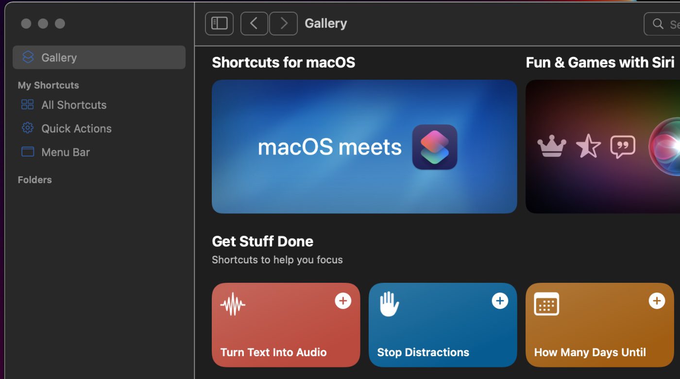Click the Shortcuts to help you focus subtitle
This screenshot has width=680, height=379.
coord(277,260)
